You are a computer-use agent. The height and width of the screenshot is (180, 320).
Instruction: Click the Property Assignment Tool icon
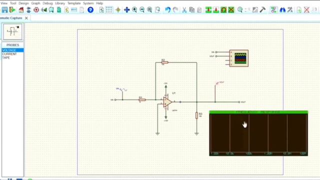290,10
